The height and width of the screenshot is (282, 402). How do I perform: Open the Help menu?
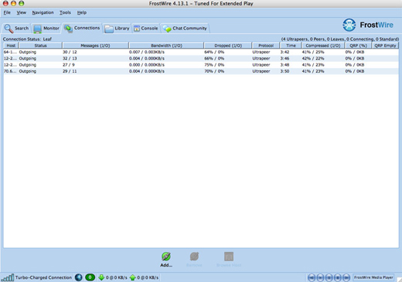(82, 12)
